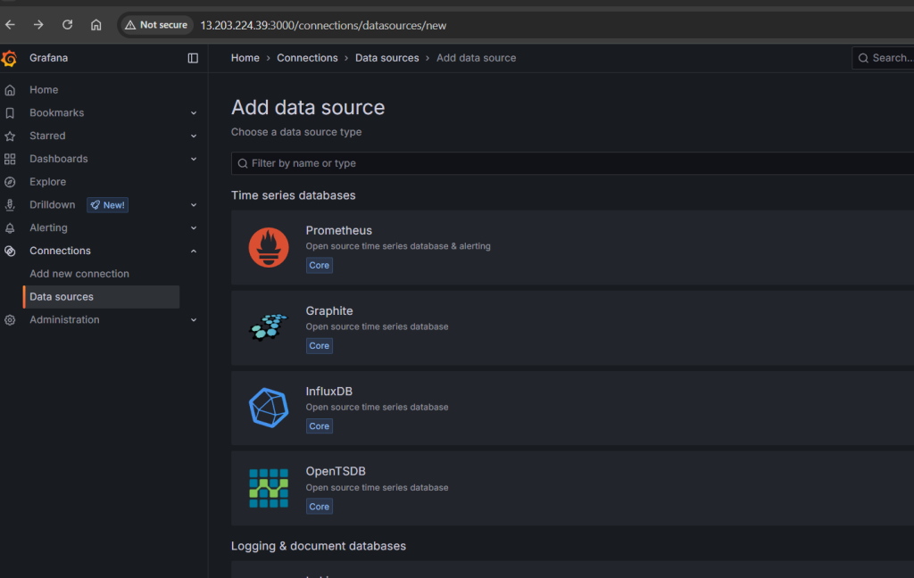Click the browser home icon
This screenshot has height=578, width=914.
(96, 25)
